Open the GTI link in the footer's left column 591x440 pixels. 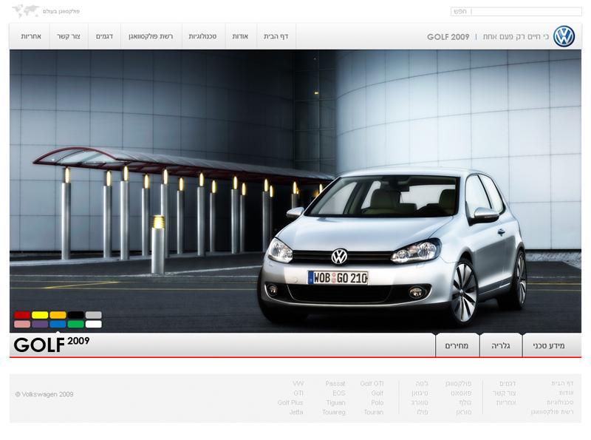[298, 393]
